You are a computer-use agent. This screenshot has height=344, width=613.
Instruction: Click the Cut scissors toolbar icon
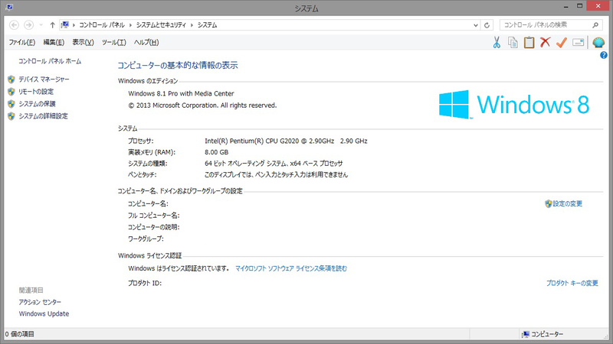click(x=497, y=42)
